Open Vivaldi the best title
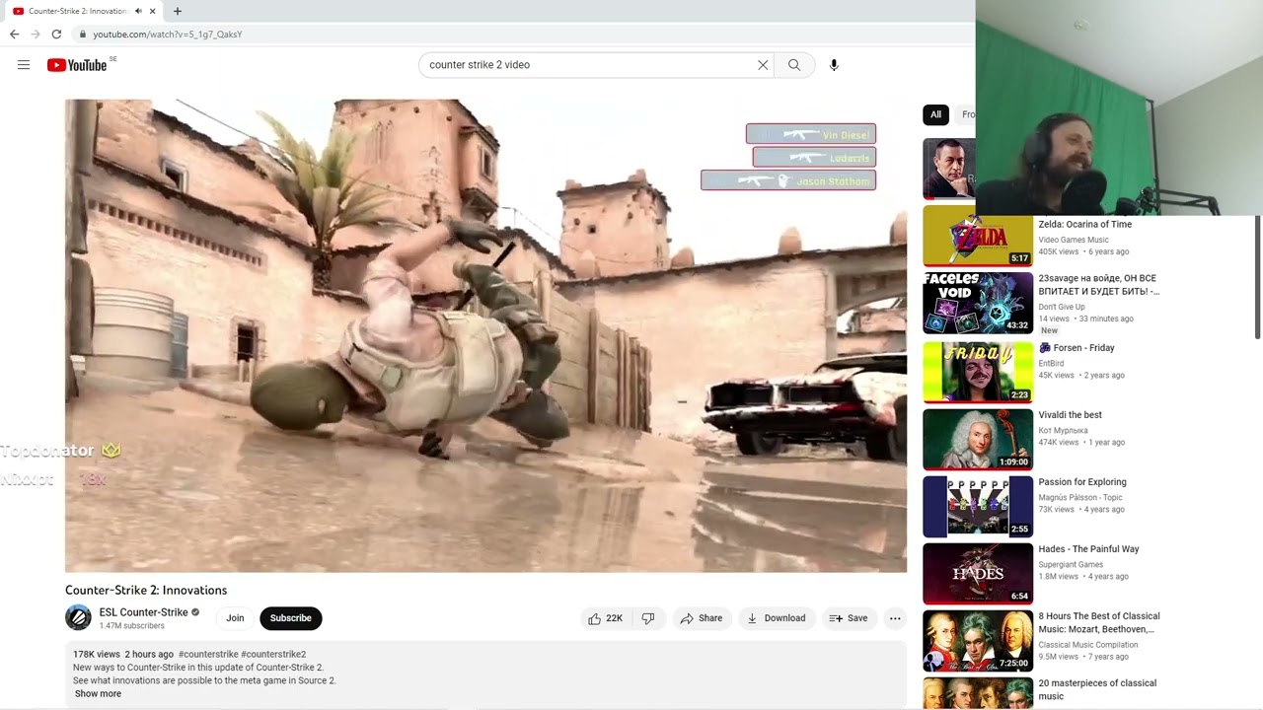 click(x=1070, y=415)
